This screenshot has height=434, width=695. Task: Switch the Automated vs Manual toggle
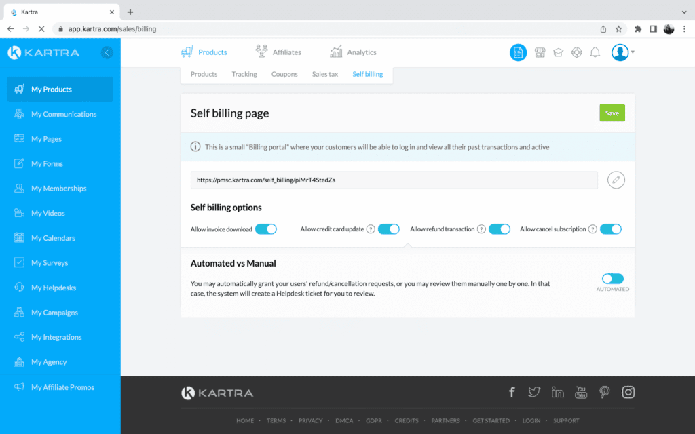(x=613, y=279)
